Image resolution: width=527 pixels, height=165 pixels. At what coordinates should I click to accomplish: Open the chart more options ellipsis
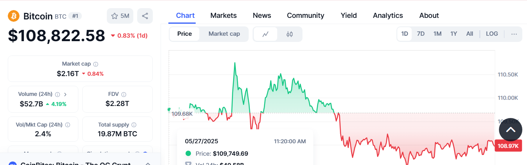point(514,34)
